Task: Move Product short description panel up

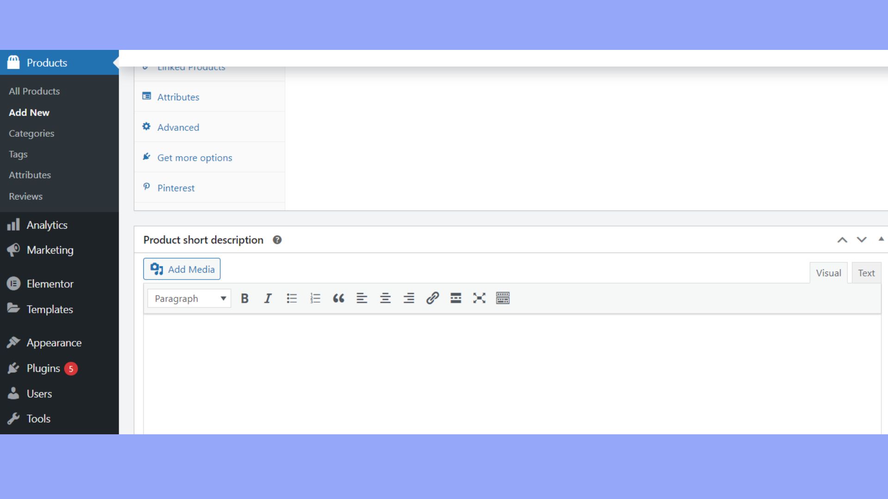Action: tap(843, 240)
